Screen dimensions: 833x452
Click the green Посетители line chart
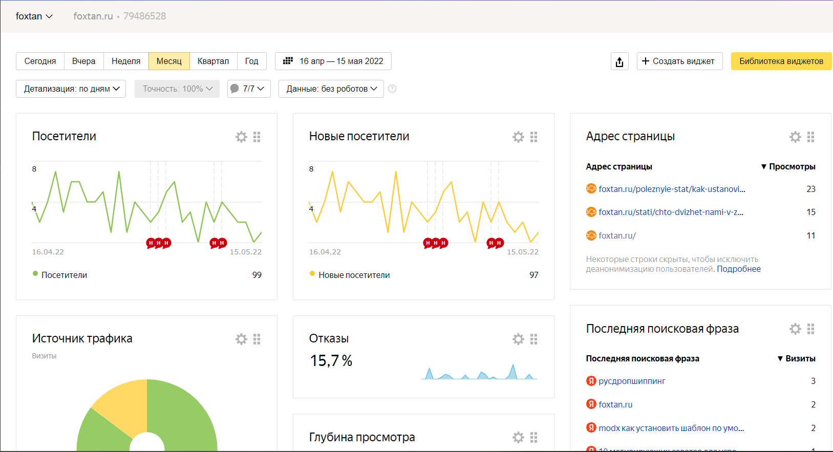[146, 206]
